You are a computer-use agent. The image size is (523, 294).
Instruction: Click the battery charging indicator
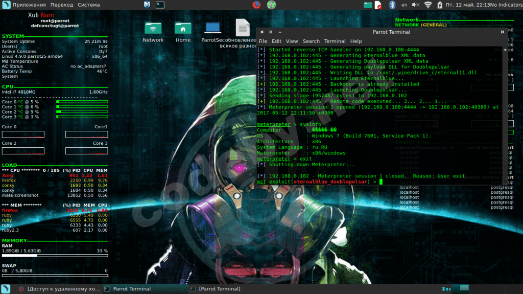coord(440,5)
